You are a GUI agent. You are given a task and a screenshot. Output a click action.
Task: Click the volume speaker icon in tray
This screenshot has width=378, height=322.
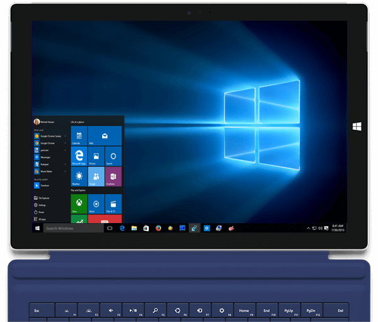click(320, 228)
